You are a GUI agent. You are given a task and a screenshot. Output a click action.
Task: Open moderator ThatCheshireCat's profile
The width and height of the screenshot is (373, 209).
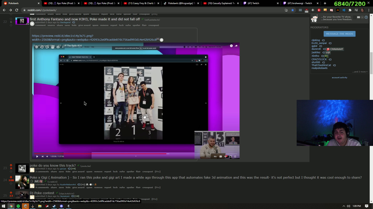321,65
